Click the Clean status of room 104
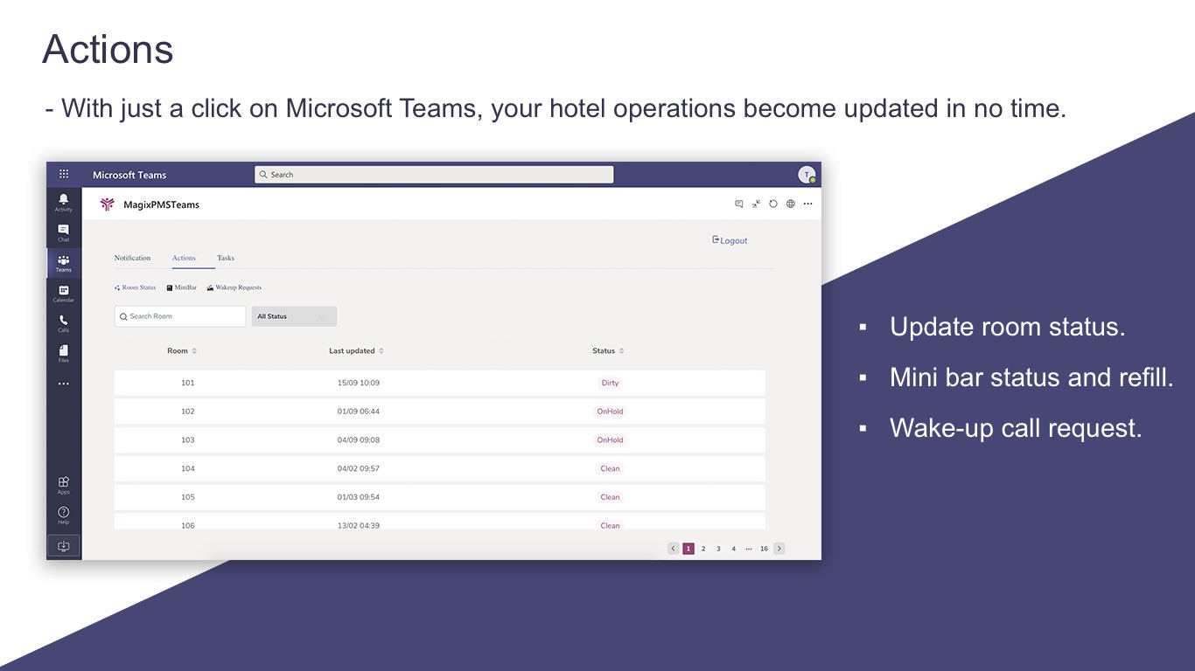This screenshot has width=1195, height=671. (610, 468)
